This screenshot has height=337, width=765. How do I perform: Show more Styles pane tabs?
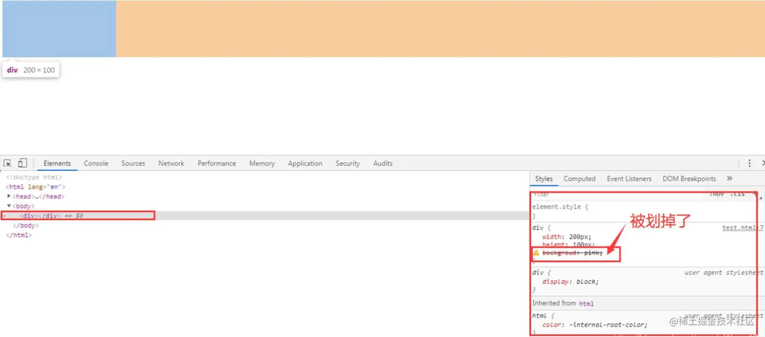click(729, 178)
